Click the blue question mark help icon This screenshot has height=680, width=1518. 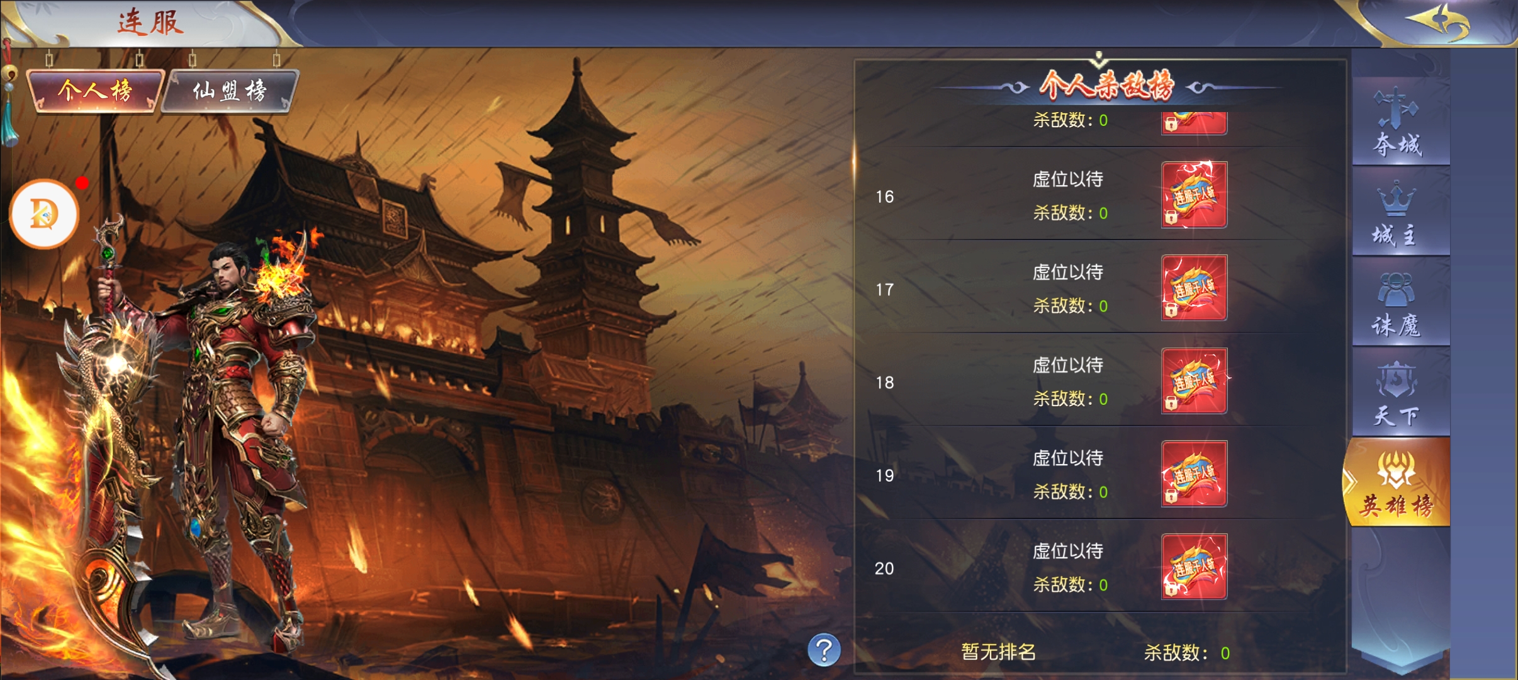824,650
